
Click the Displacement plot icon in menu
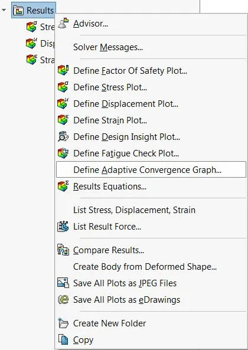click(x=63, y=103)
